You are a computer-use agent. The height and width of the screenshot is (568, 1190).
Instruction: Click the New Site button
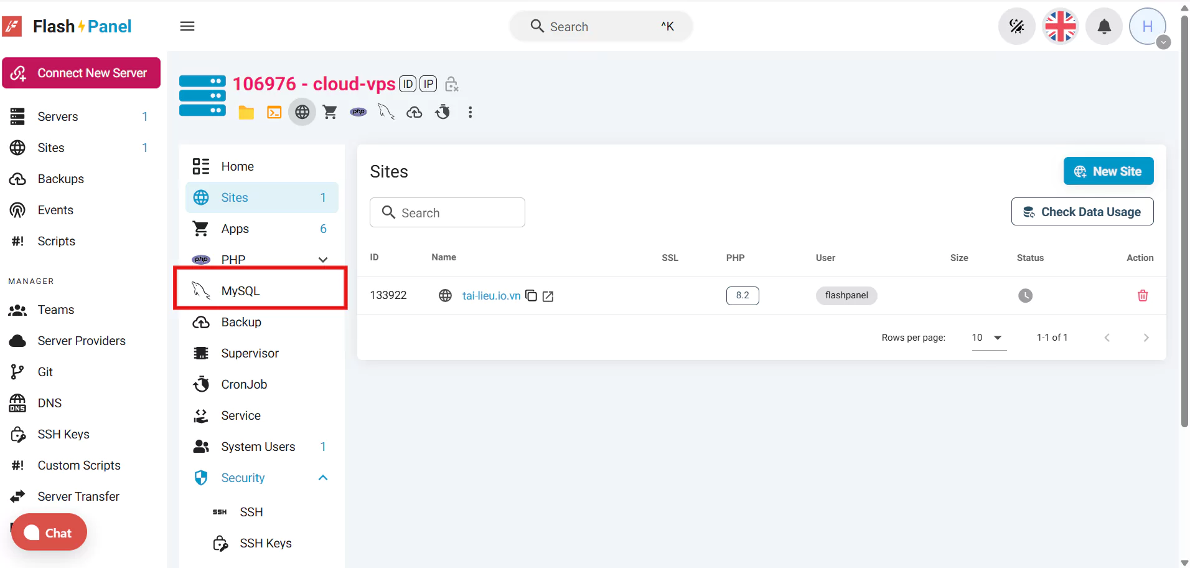pos(1108,171)
